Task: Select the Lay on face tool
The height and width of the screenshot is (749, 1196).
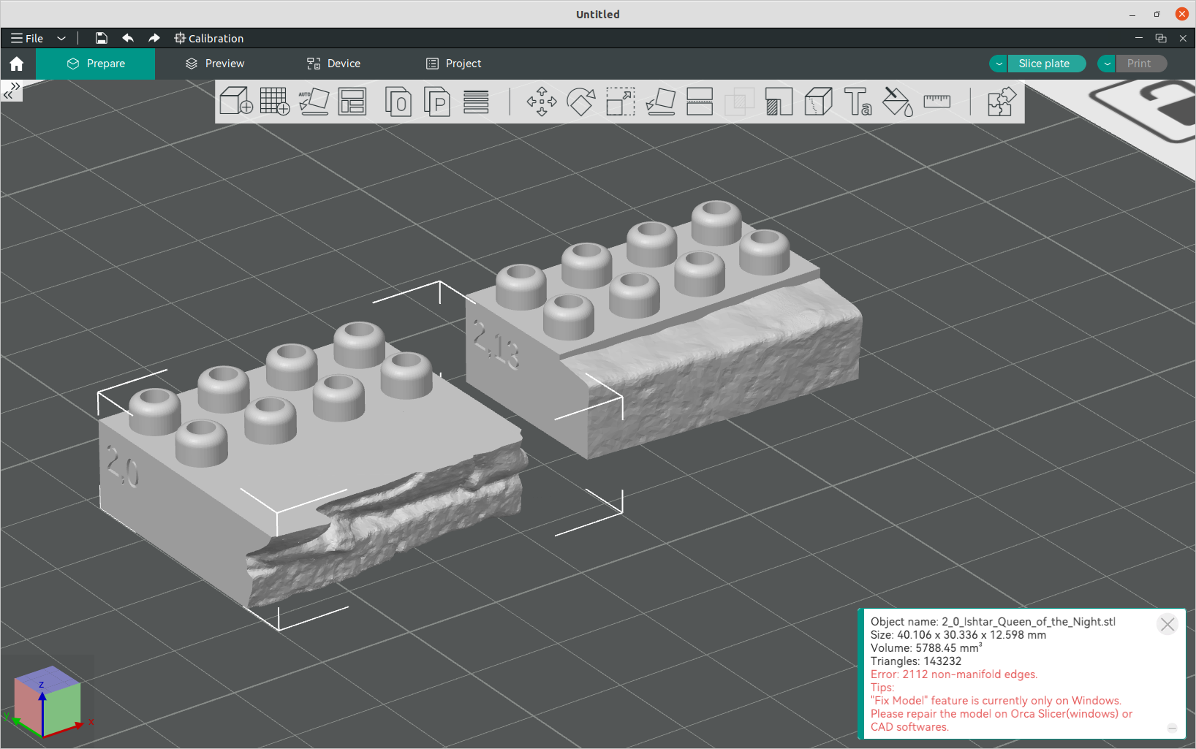Action: [x=660, y=102]
